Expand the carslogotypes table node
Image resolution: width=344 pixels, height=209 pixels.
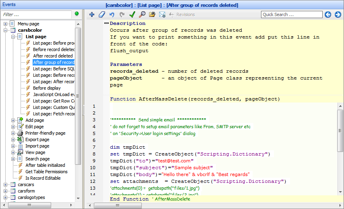[6, 198]
